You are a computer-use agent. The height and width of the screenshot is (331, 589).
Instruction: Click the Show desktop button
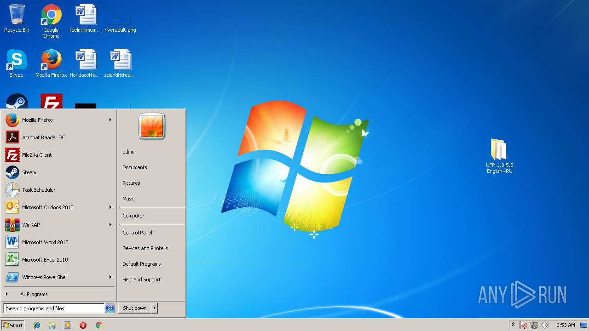(584, 325)
